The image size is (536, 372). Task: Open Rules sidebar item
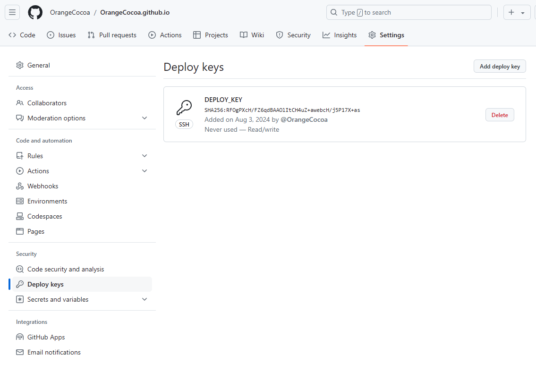[x=82, y=156]
